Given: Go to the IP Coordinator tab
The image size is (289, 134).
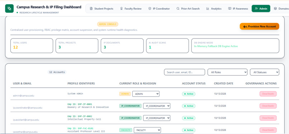Looking at the screenshot, I should coord(159,9).
